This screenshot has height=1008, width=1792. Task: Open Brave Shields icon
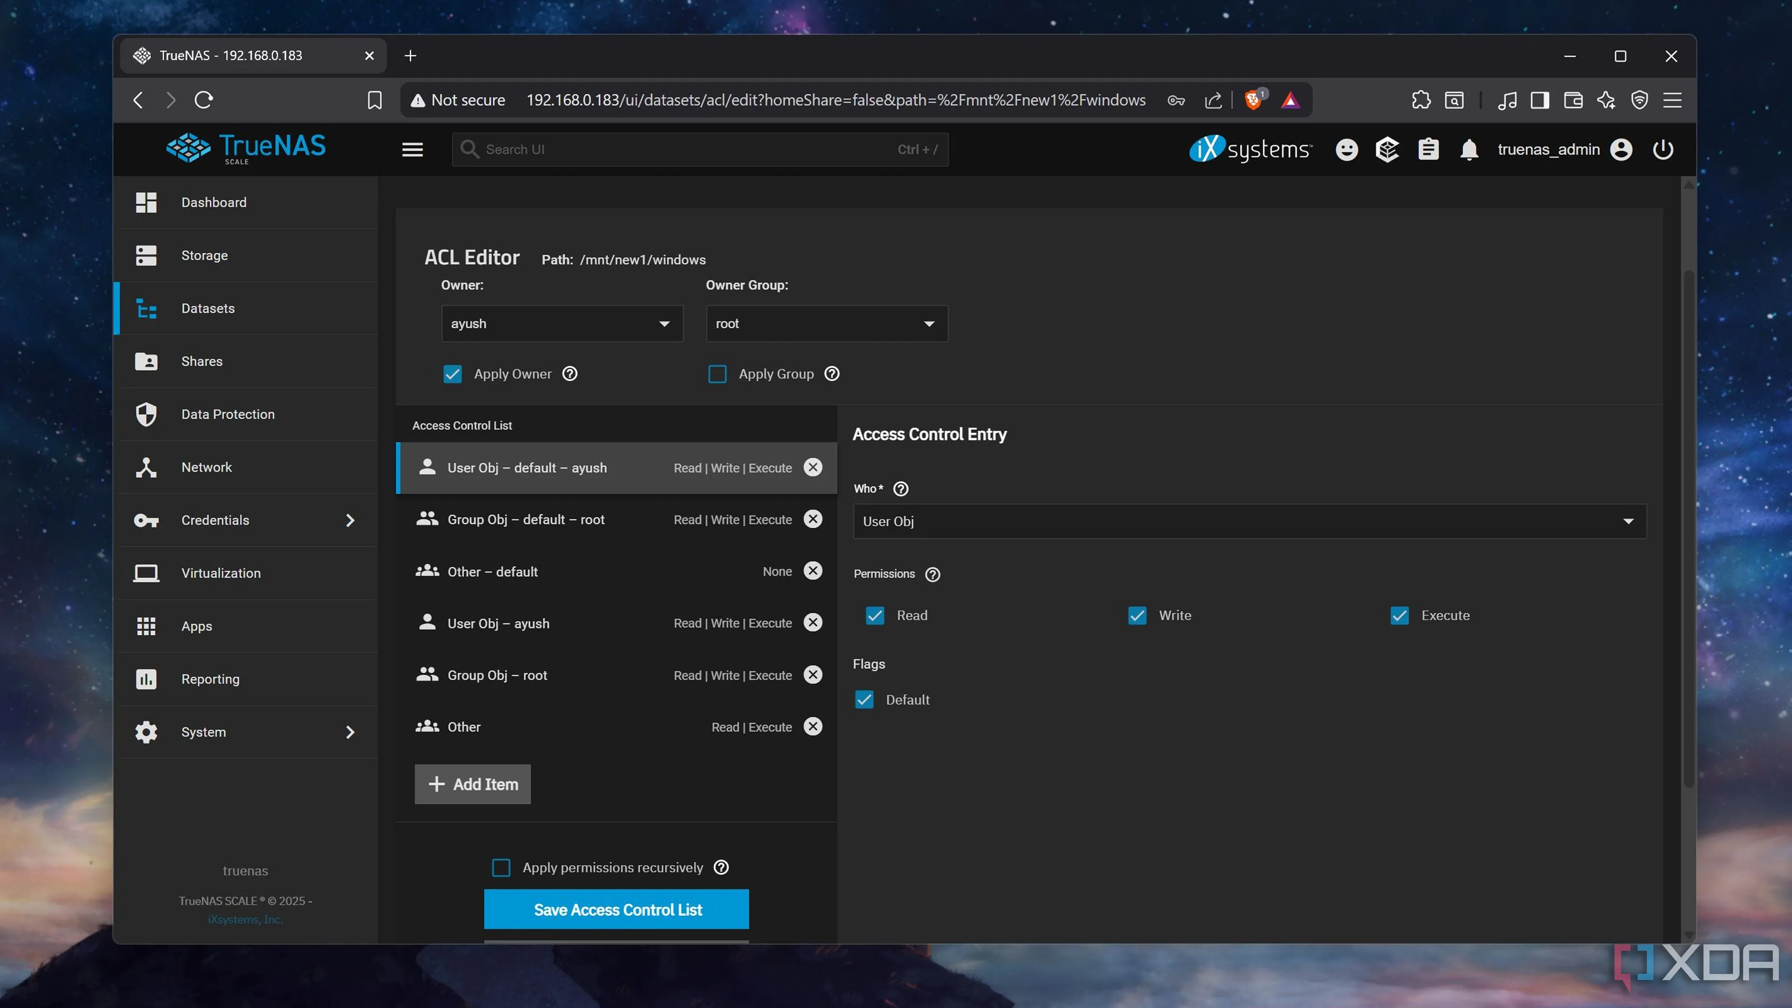point(1253,100)
